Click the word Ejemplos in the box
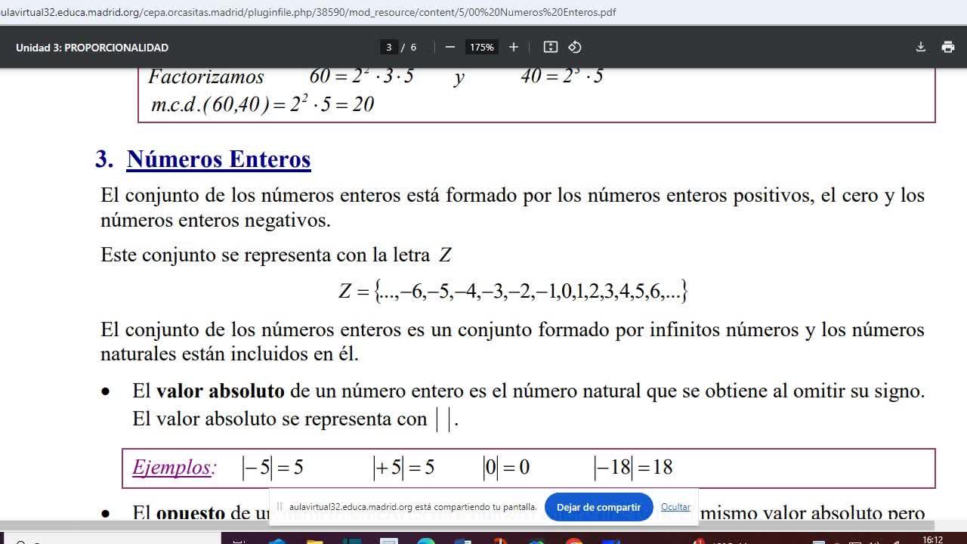This screenshot has height=544, width=967. [x=171, y=468]
